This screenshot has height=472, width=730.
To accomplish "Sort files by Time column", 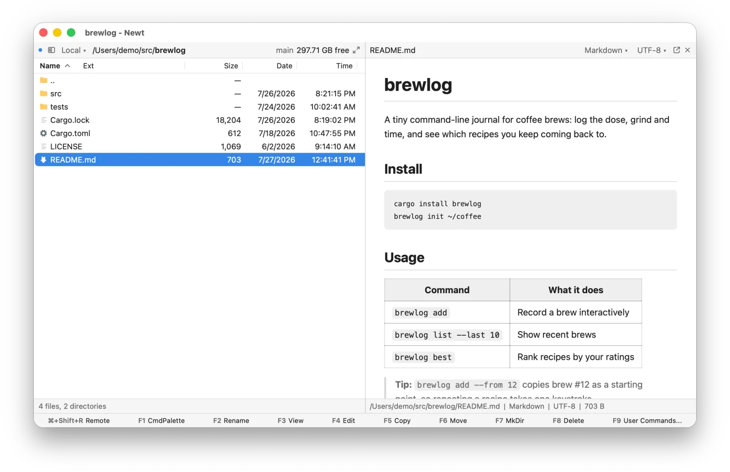I will 344,66.
